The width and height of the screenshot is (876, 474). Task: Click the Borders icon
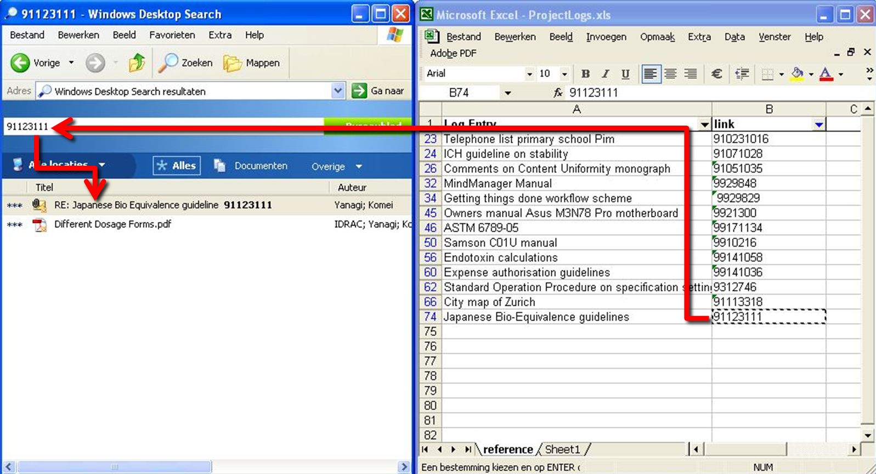coord(768,74)
